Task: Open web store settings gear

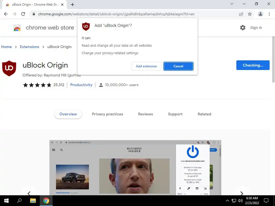Action: [243, 28]
